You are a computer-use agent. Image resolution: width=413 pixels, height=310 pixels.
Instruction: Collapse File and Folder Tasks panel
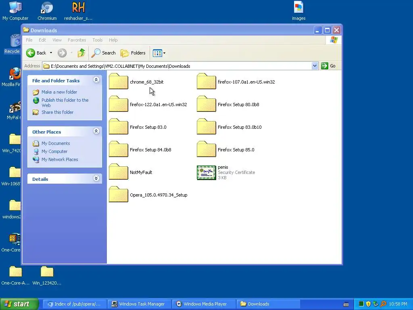pyautogui.click(x=96, y=80)
